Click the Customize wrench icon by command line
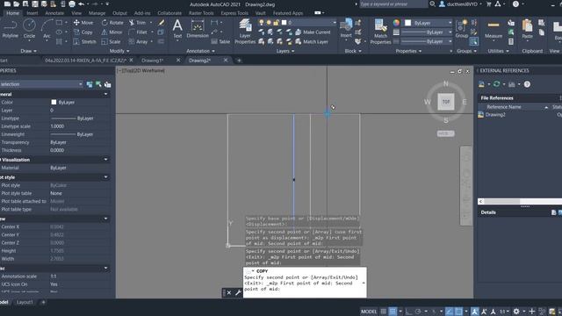562x316 pixels. (238, 292)
